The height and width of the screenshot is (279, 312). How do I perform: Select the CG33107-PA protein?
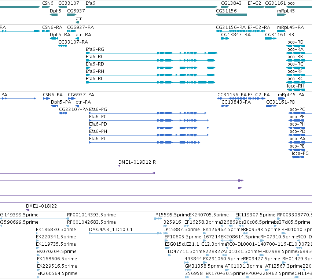point(63,113)
